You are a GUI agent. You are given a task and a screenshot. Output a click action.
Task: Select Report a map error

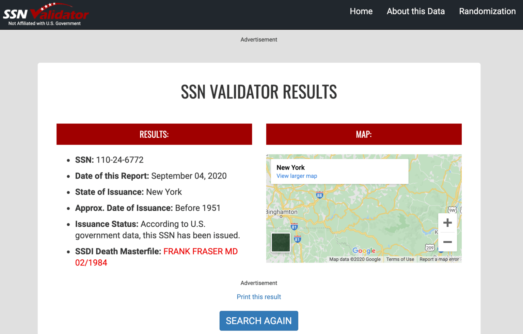point(439,259)
